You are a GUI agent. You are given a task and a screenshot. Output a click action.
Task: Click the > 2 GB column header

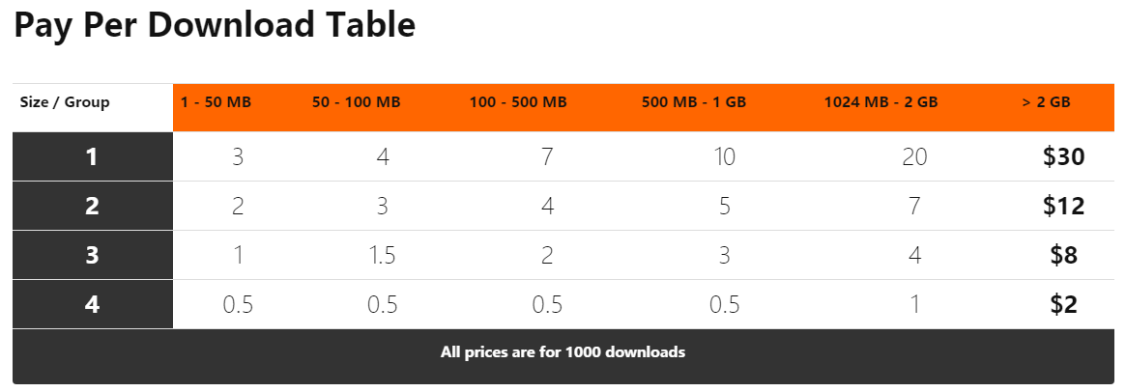coord(1046,102)
